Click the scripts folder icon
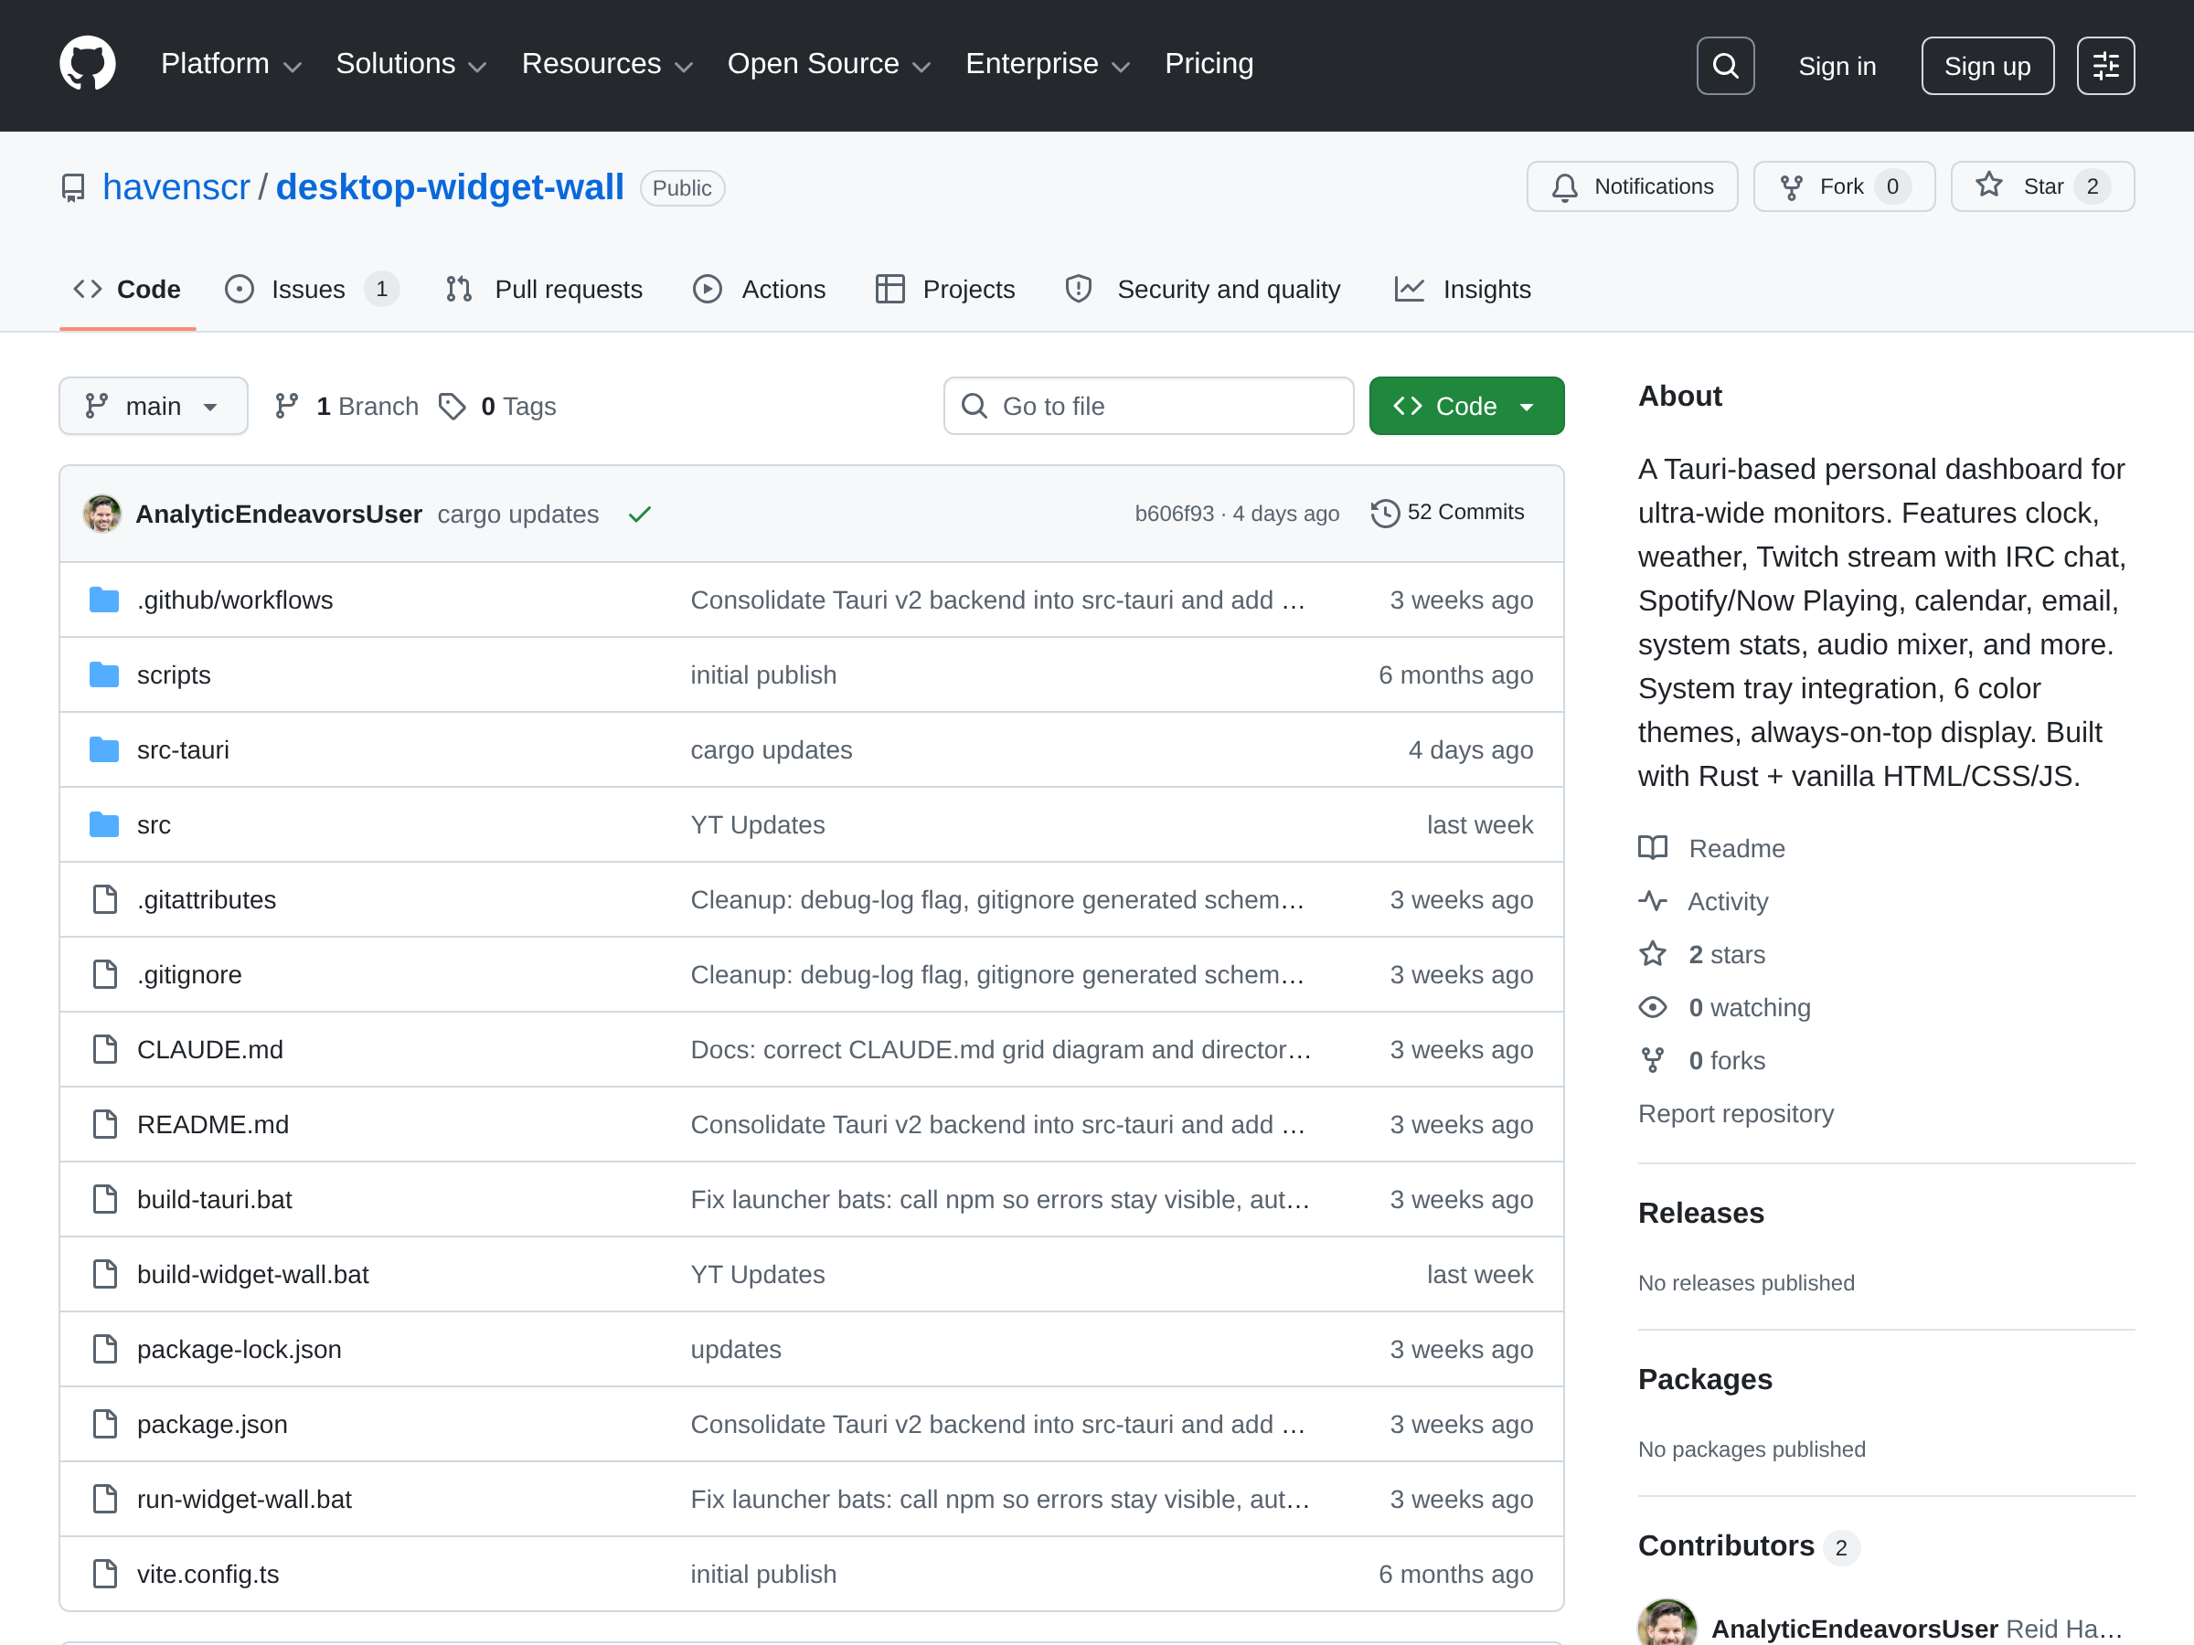 [104, 675]
